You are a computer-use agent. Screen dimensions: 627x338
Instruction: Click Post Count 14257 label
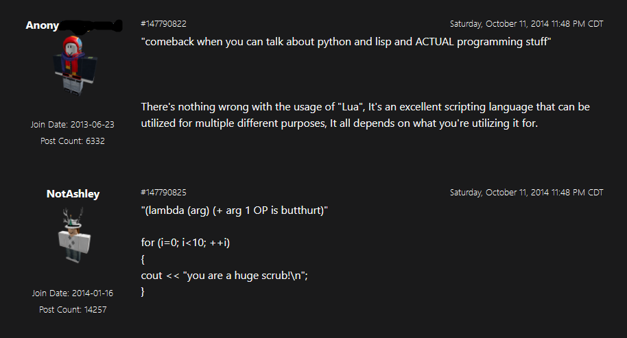(73, 310)
